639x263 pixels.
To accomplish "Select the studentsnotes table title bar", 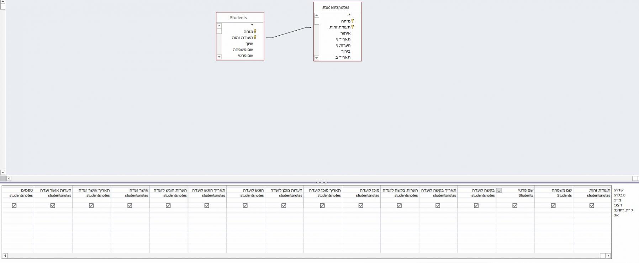I will [337, 7].
